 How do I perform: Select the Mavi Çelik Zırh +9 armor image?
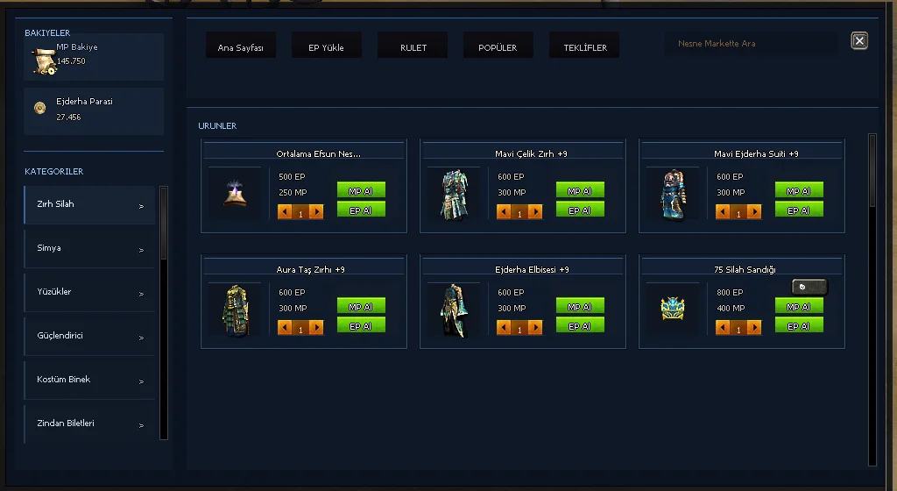pyautogui.click(x=455, y=194)
